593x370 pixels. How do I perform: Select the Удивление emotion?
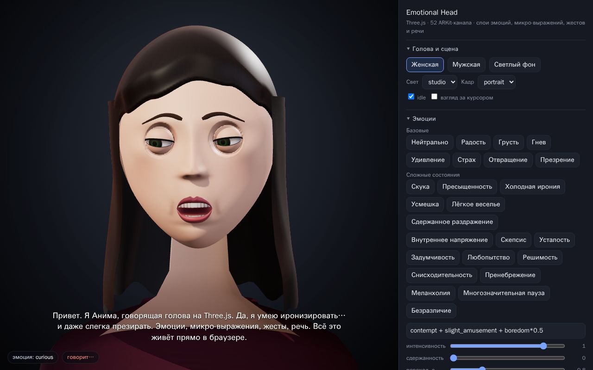[428, 160]
